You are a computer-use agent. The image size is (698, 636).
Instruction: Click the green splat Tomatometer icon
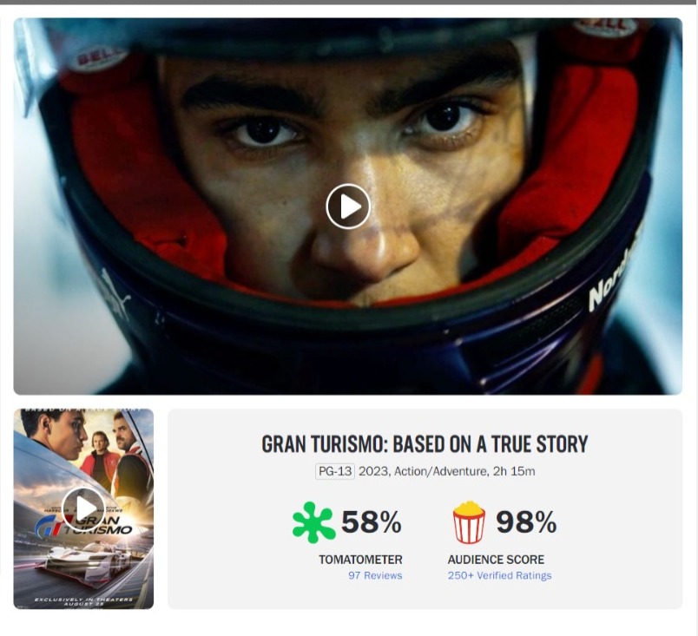pyautogui.click(x=313, y=522)
